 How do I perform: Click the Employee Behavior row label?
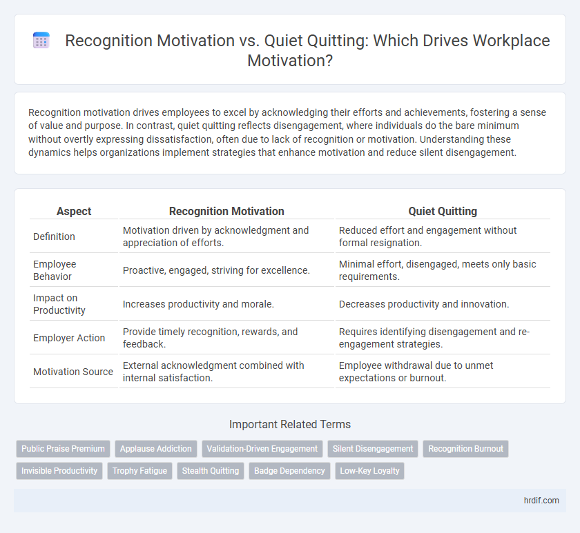pos(55,270)
